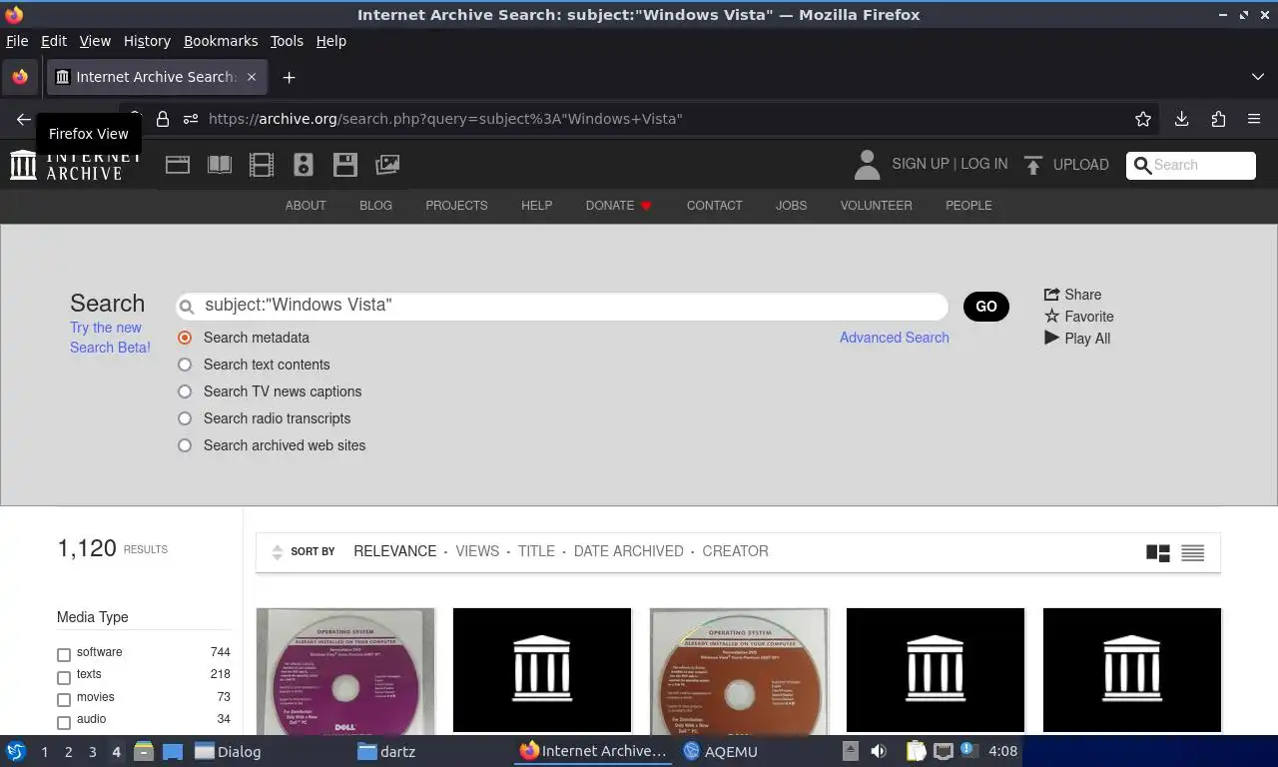1278x767 pixels.
Task: Close the Internet Archive Search tab
Action: point(252,77)
